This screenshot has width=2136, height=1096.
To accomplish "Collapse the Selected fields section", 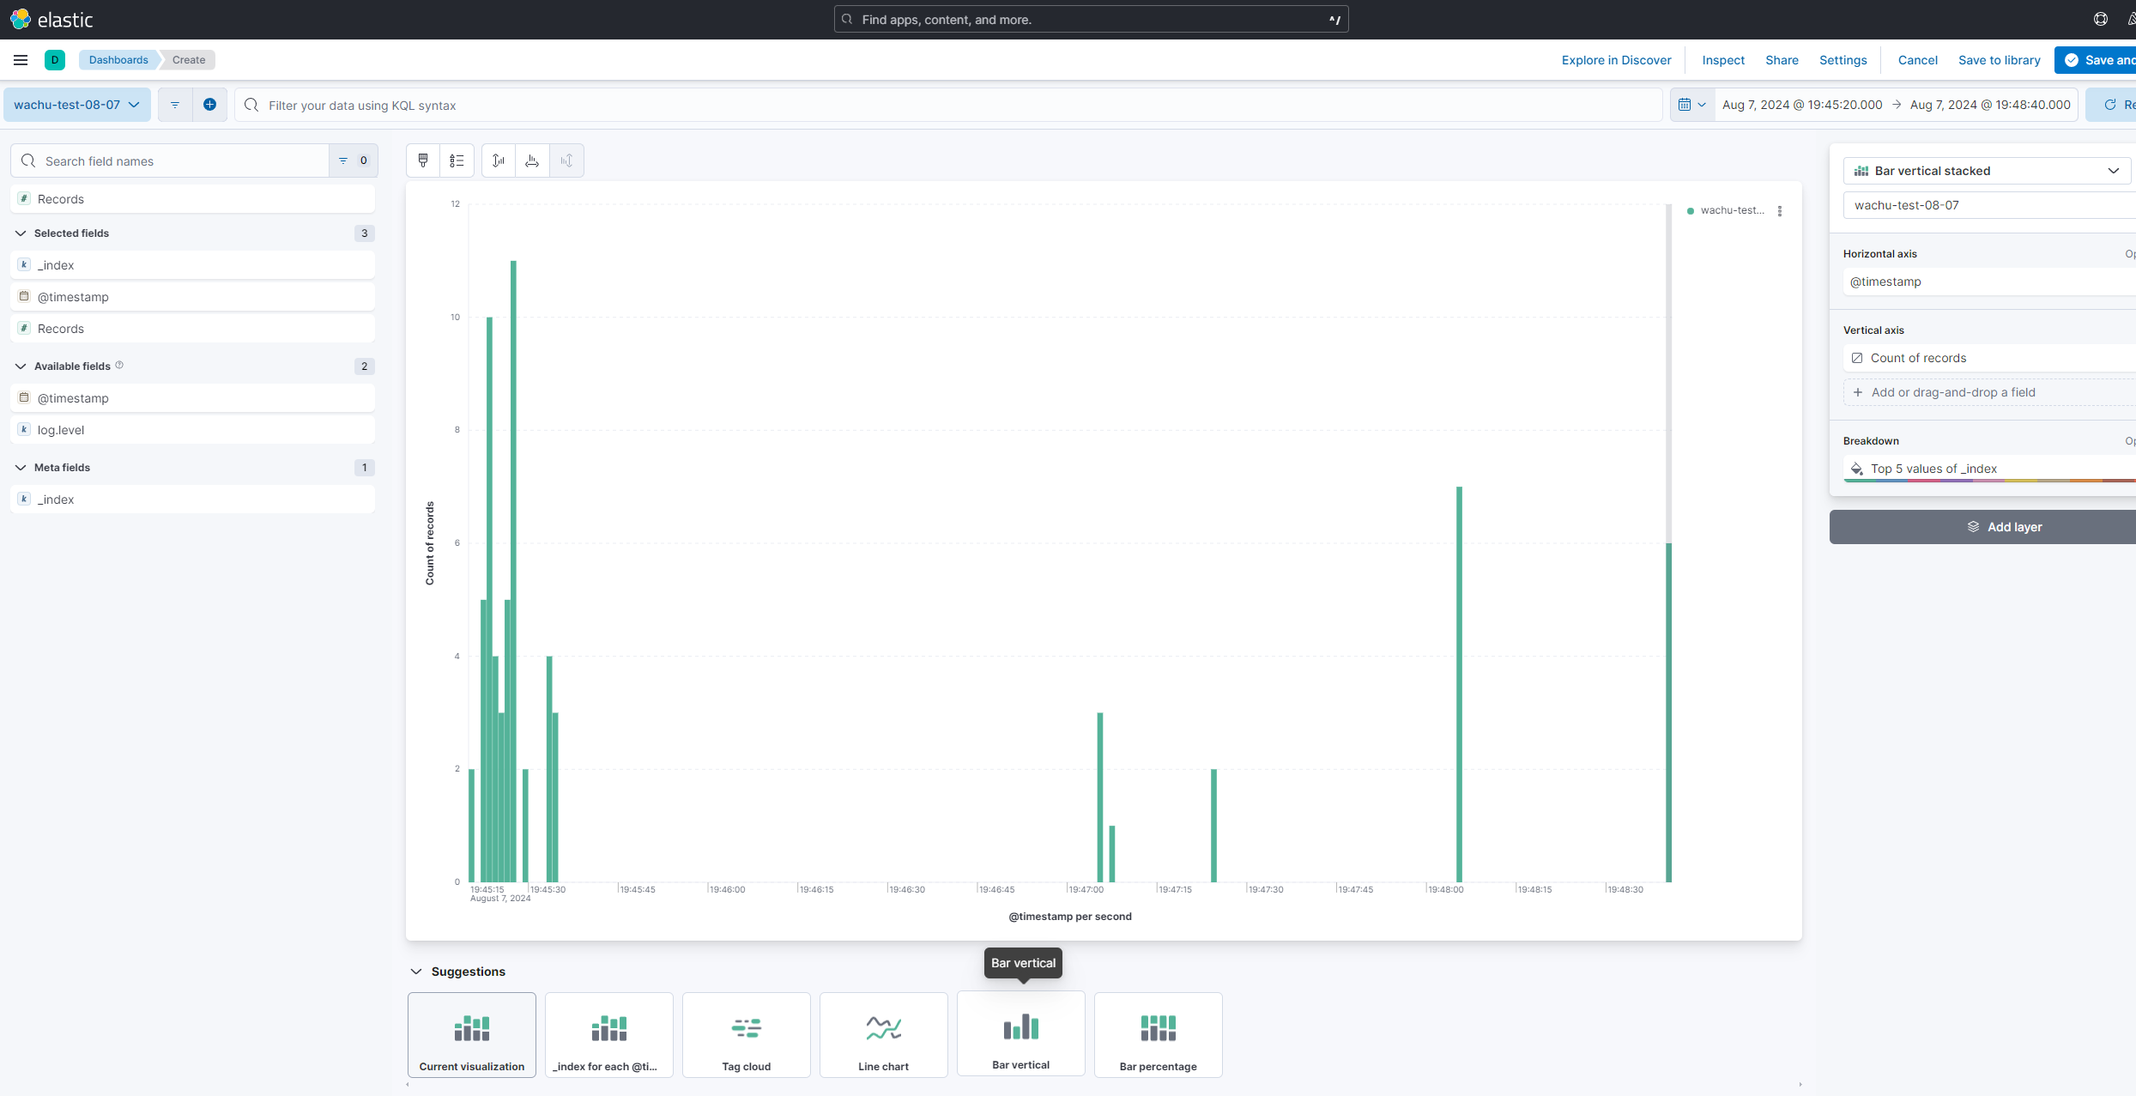I will click(21, 233).
